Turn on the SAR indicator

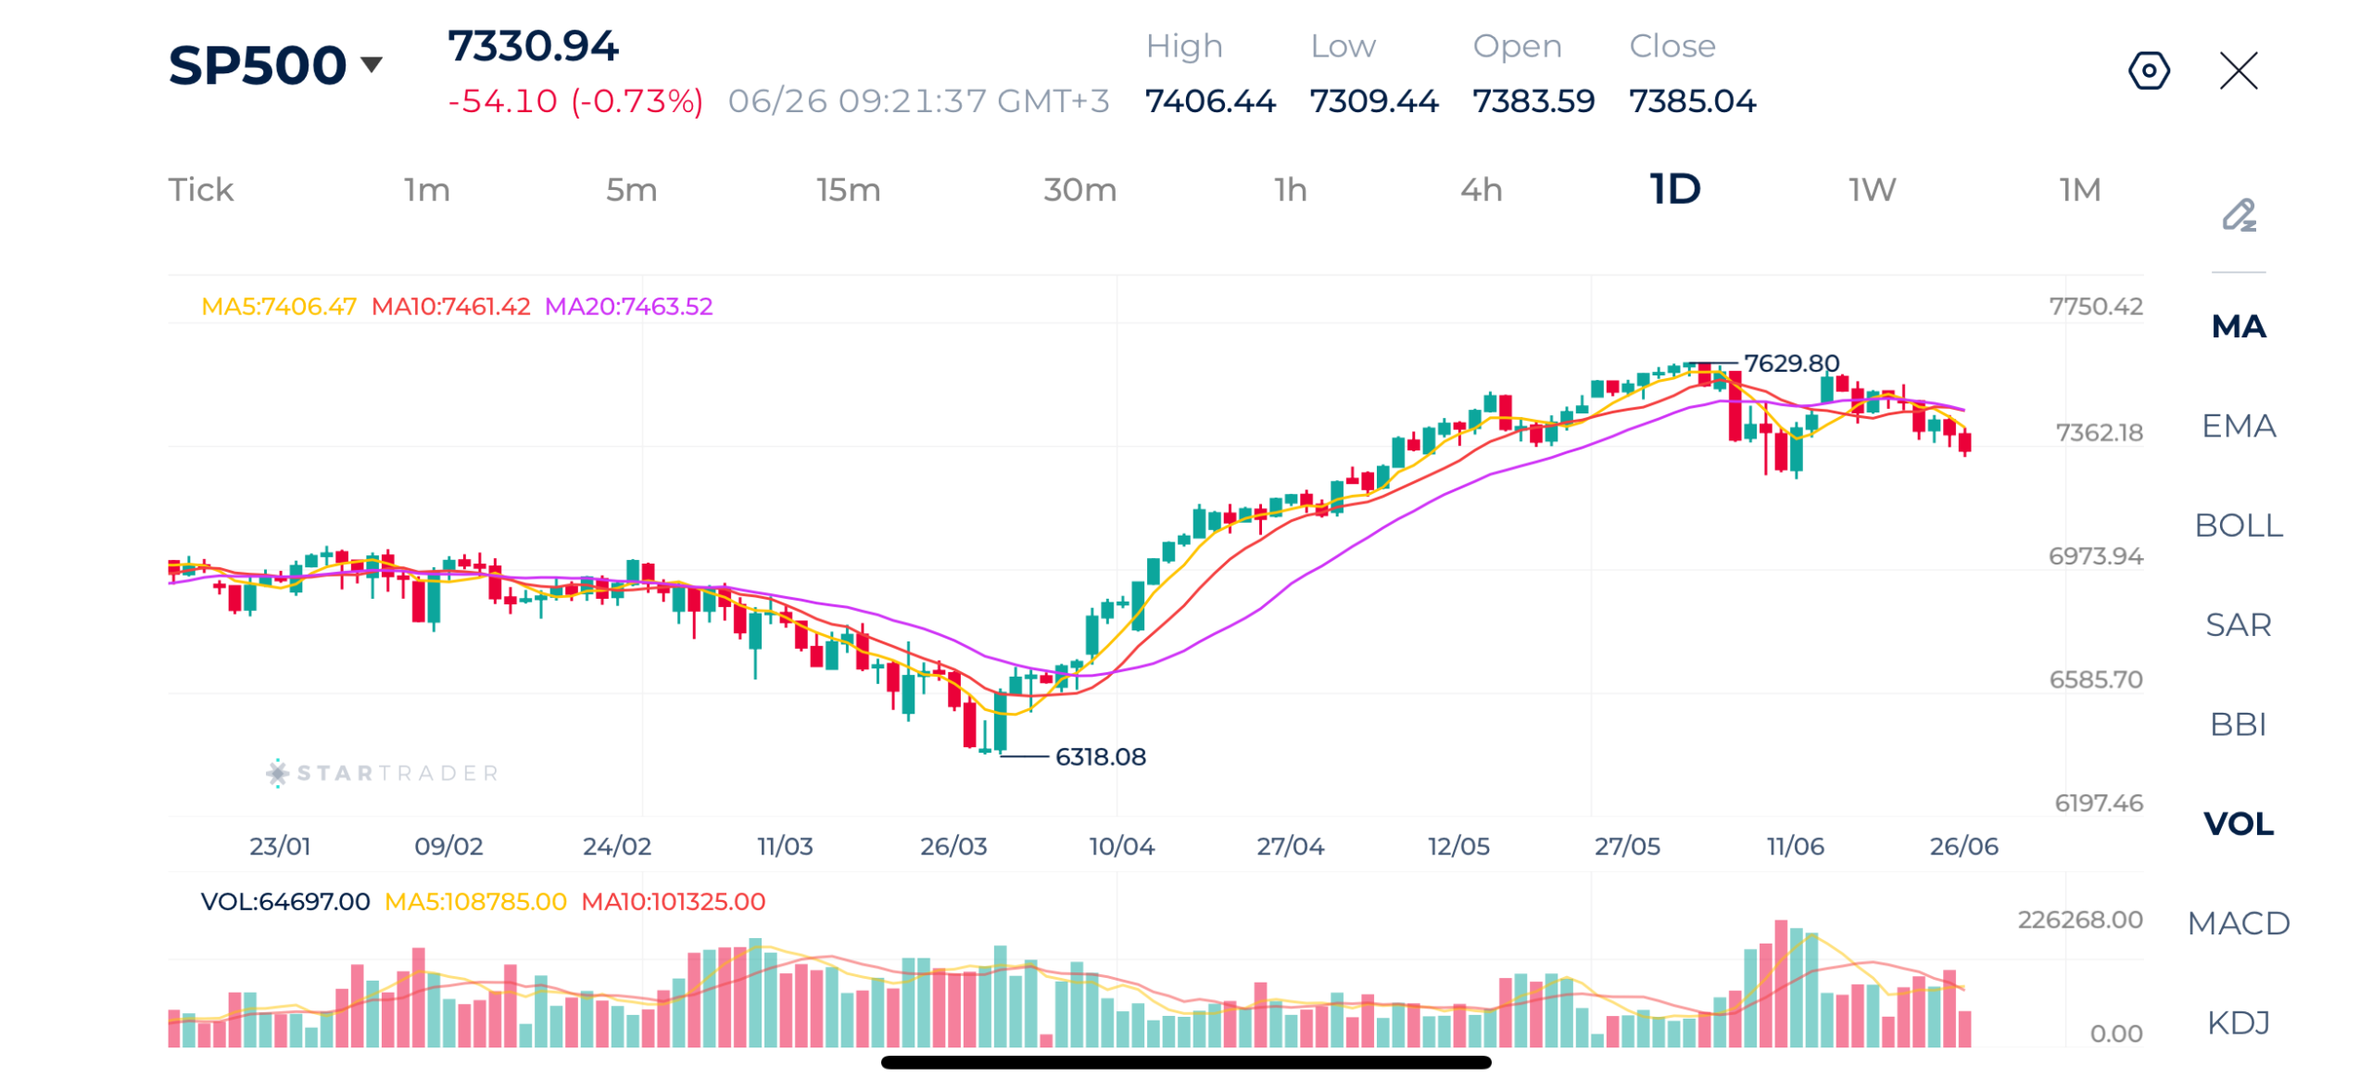[2238, 624]
